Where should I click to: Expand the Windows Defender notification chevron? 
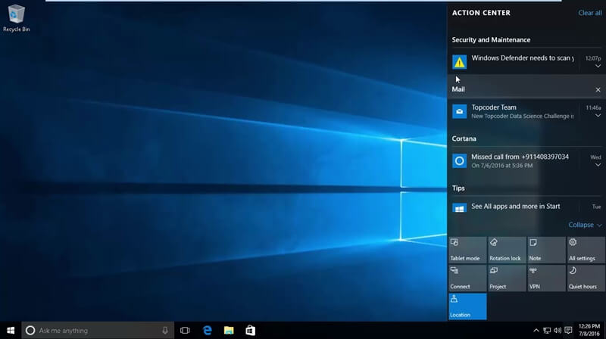(x=598, y=67)
